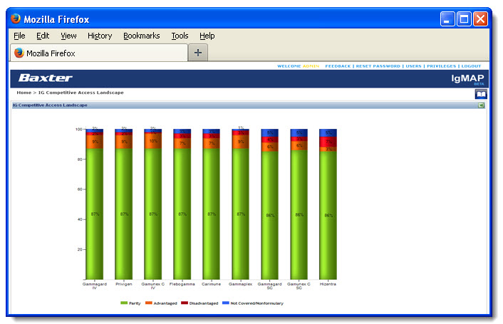Click the Flebogamma axis label
Viewport: 503px width, 324px height.
(x=182, y=284)
